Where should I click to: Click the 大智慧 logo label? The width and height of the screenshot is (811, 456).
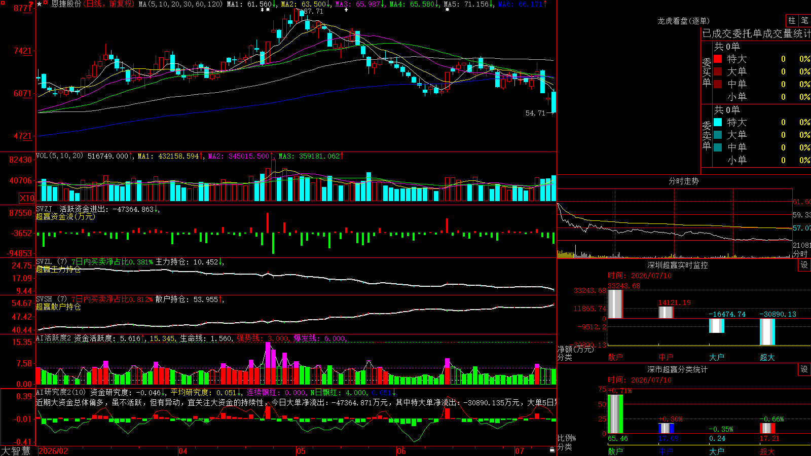tap(16, 451)
